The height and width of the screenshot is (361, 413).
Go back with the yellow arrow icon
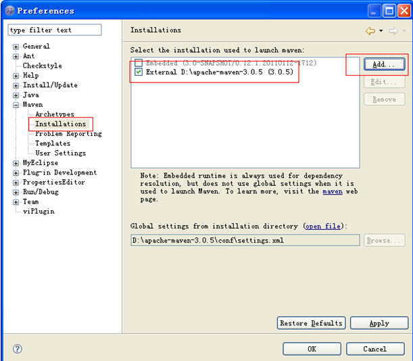tap(370, 31)
